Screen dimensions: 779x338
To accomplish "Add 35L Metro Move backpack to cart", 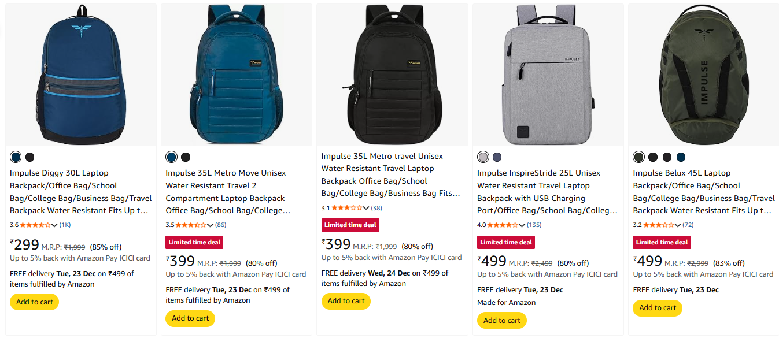I will [x=190, y=318].
